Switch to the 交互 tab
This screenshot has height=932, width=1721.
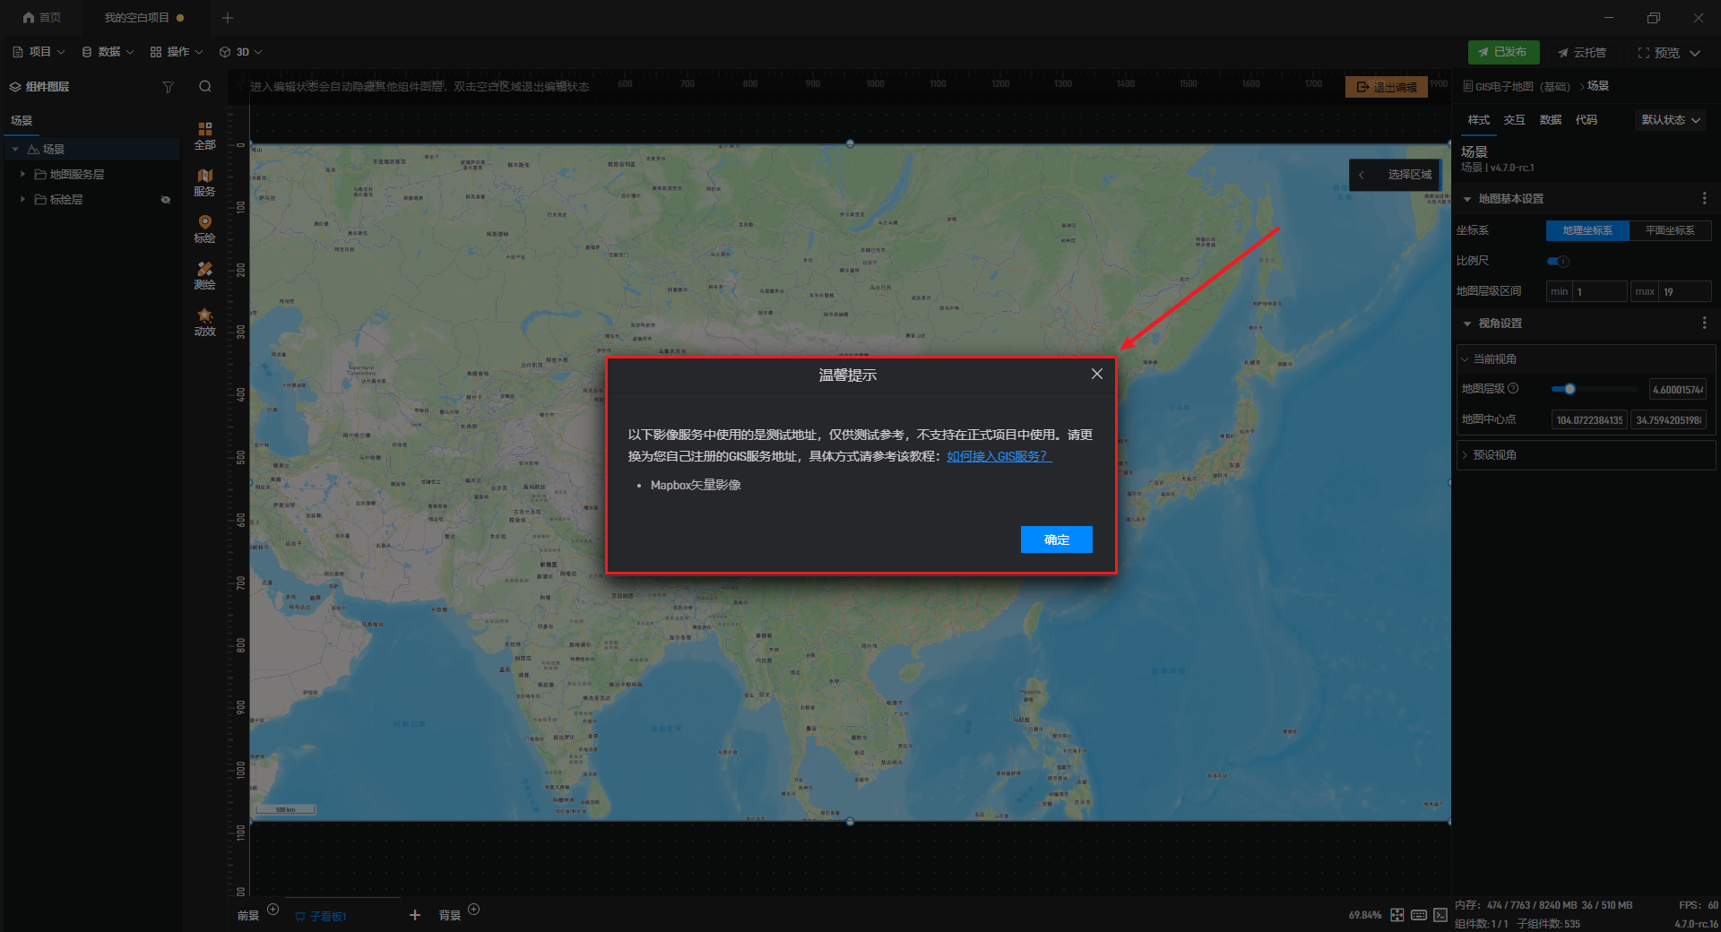(1514, 120)
